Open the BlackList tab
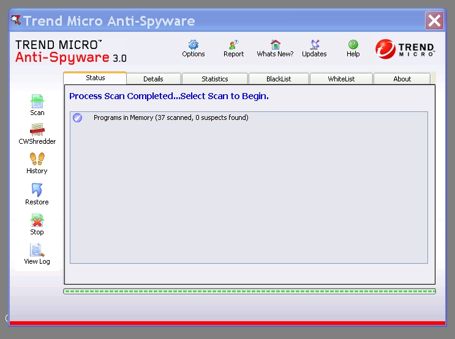The height and width of the screenshot is (339, 455). coord(279,79)
